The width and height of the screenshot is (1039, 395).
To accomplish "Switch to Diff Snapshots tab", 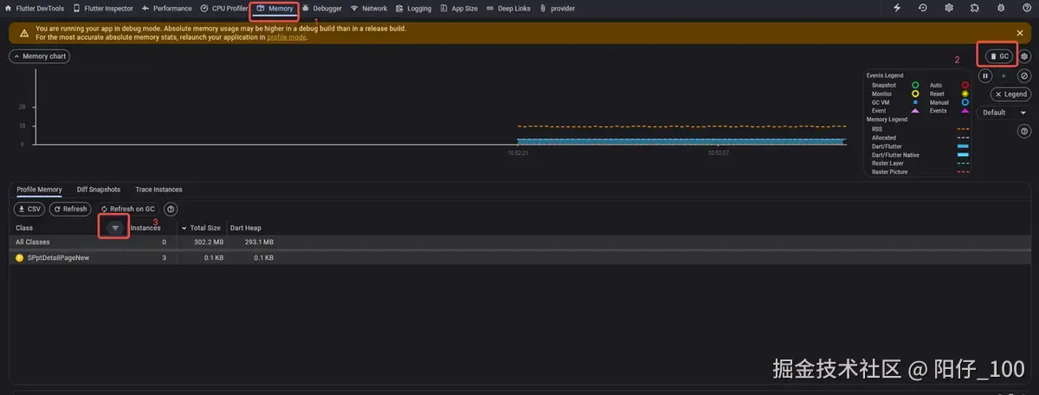I will coord(98,189).
